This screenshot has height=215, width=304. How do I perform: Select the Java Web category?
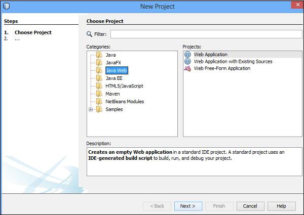[x=116, y=70]
